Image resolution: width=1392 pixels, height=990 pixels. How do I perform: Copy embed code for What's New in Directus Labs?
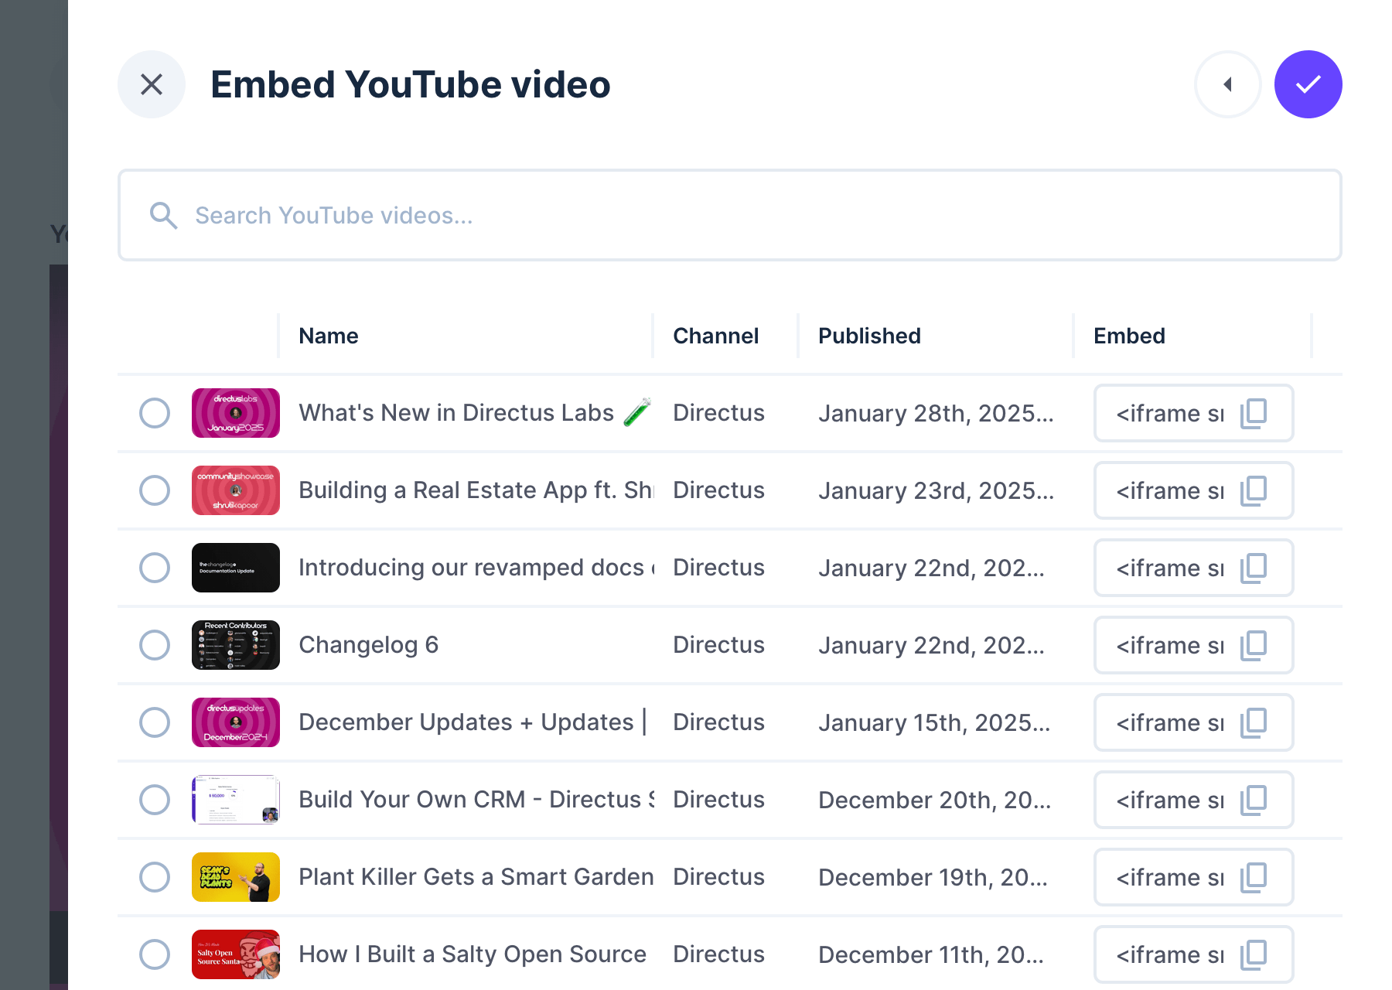click(x=1254, y=413)
